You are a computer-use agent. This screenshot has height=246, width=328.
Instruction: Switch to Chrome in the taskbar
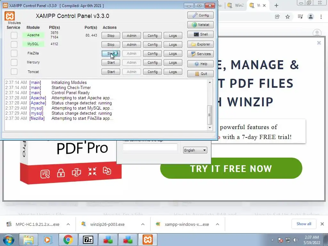(68, 240)
